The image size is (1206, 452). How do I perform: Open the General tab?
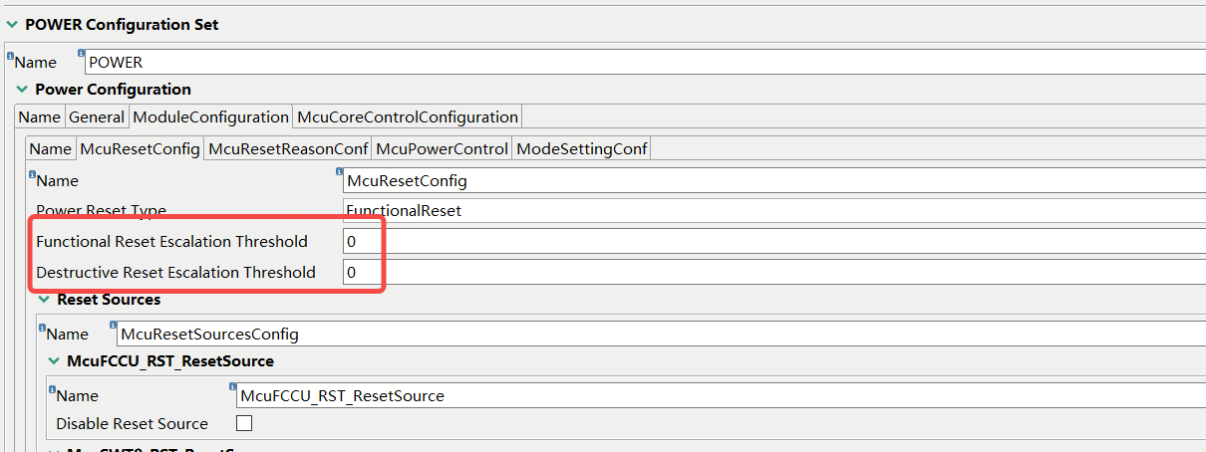click(x=97, y=117)
